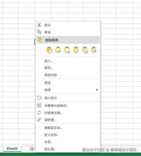The height and width of the screenshot is (156, 141).
Task: Switch to the Sheet2 tab
Action: (x=12, y=148)
